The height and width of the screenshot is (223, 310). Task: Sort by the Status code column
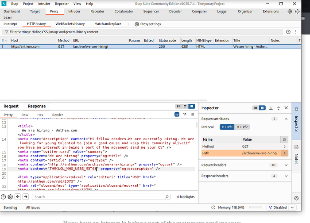pos(167,41)
